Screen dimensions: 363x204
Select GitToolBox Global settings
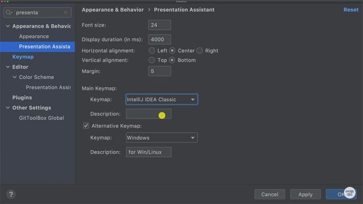click(x=41, y=118)
